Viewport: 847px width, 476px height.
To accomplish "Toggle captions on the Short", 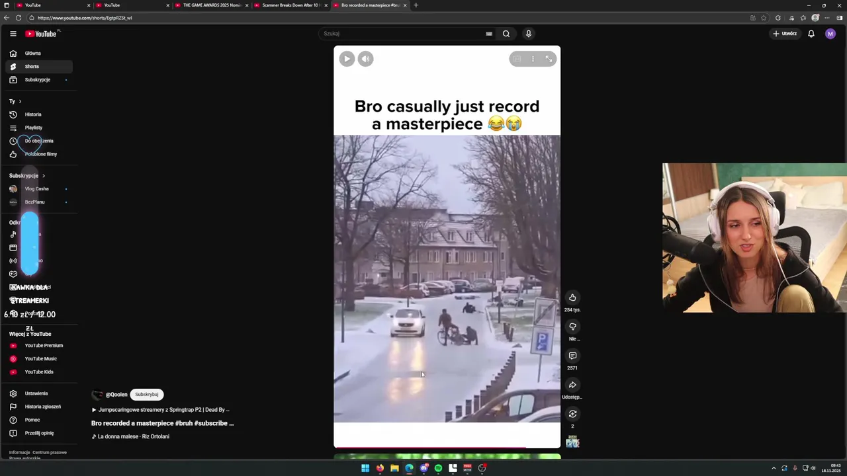I will pos(517,59).
